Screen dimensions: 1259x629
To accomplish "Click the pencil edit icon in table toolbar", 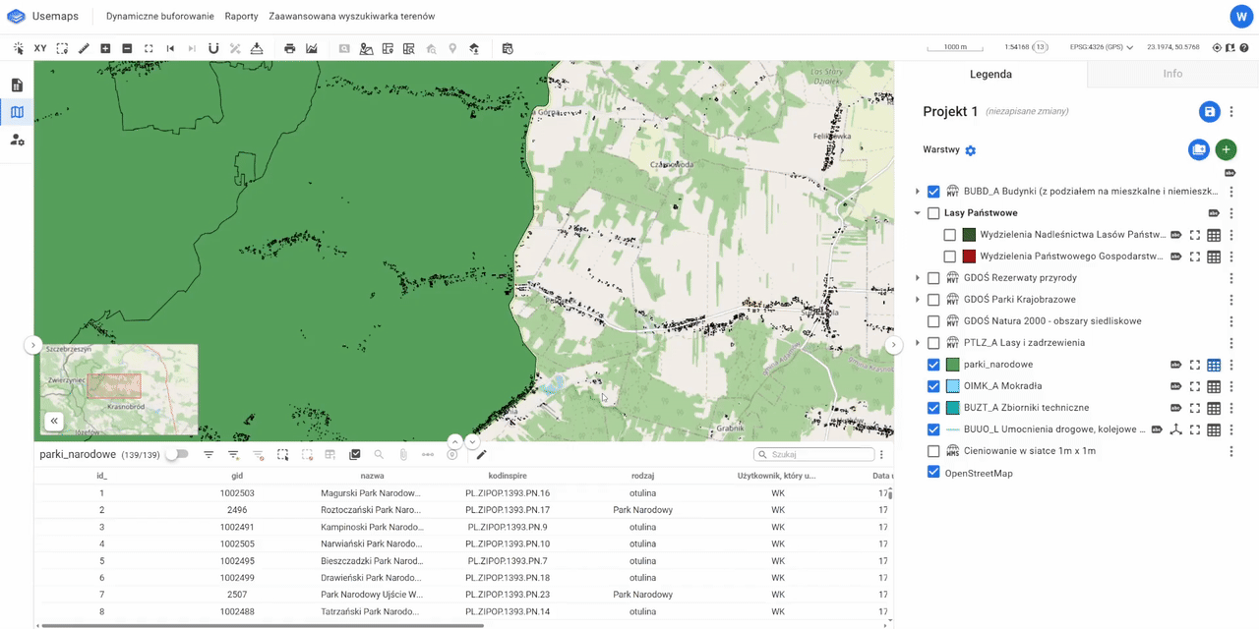I will point(481,455).
